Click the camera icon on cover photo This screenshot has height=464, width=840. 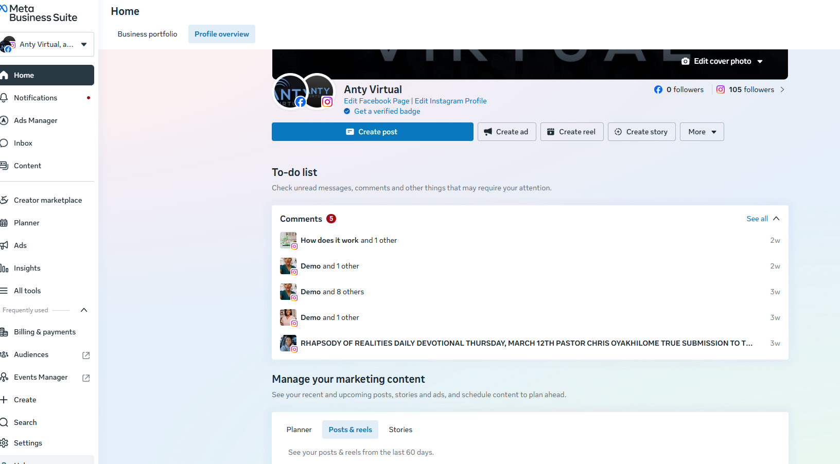686,61
